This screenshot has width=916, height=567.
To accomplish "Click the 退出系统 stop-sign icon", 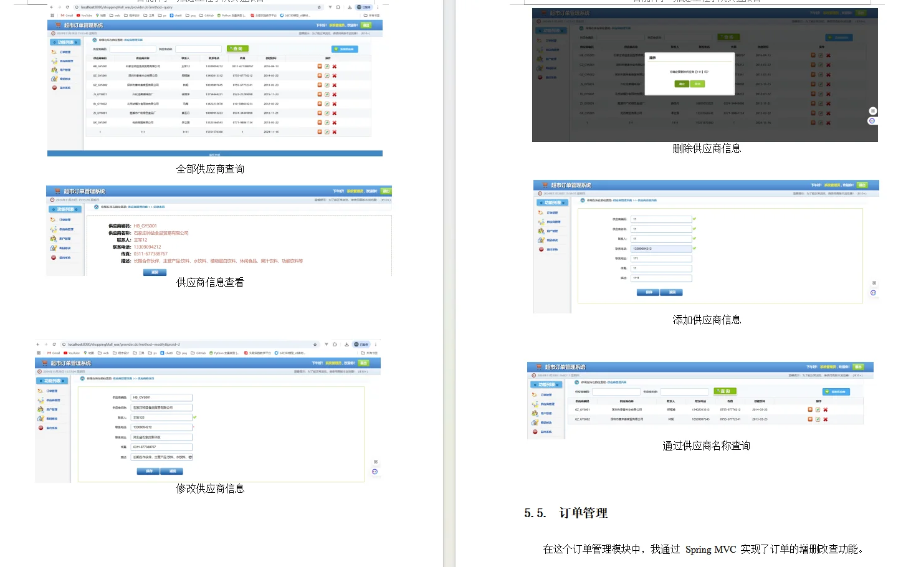I will coord(54,87).
